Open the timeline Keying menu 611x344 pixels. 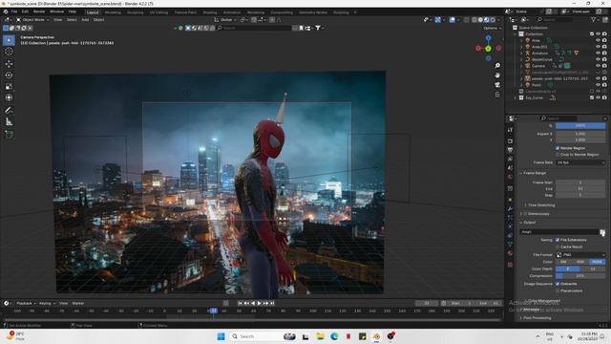pyautogui.click(x=47, y=303)
